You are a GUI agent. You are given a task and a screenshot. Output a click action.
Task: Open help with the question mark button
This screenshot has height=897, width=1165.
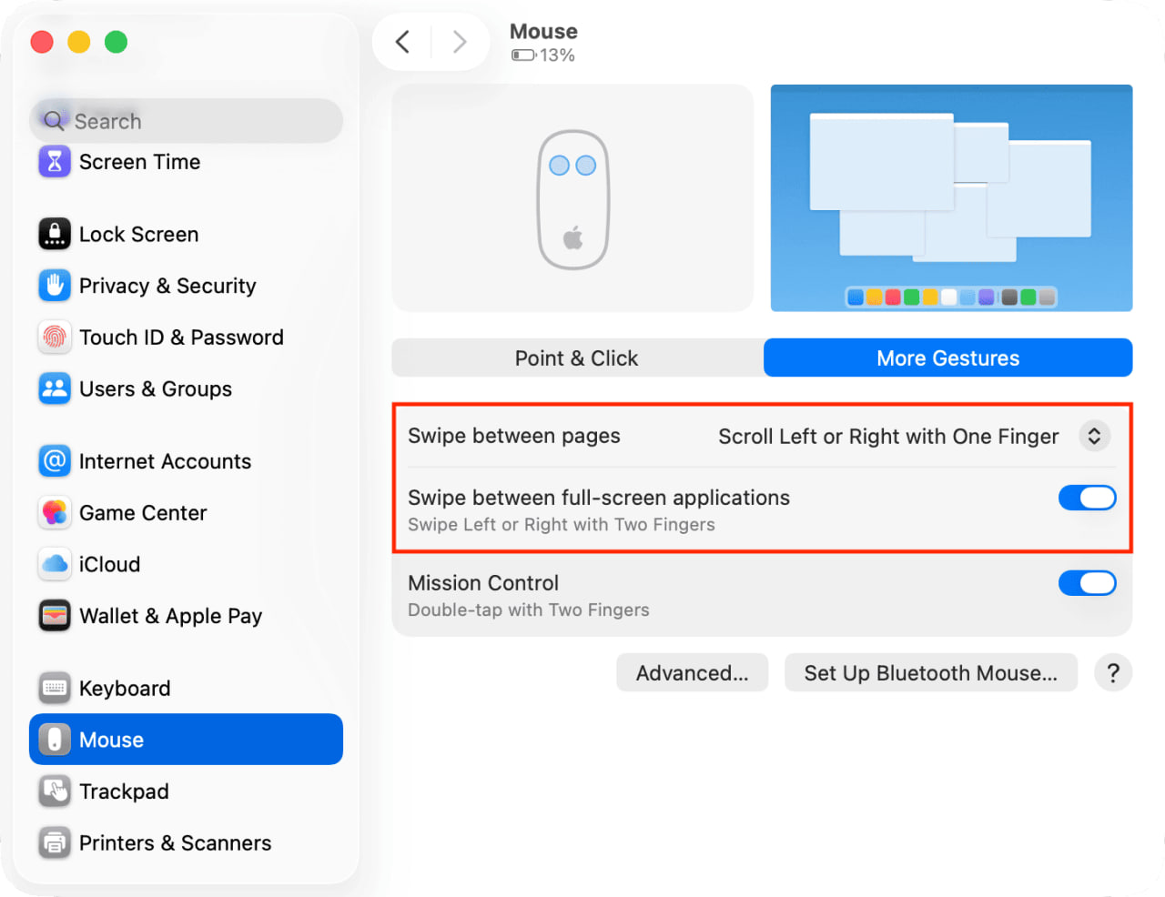(x=1112, y=673)
